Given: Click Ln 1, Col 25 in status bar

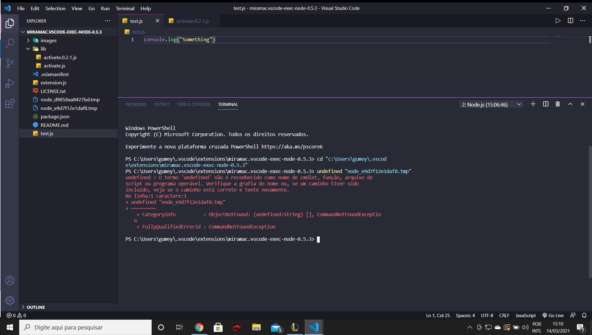Looking at the screenshot, I should (438, 315).
